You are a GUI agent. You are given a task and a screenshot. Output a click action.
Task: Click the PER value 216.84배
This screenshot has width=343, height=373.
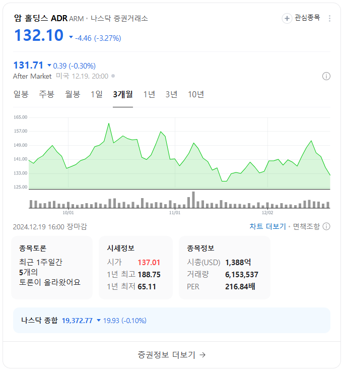coord(240,287)
